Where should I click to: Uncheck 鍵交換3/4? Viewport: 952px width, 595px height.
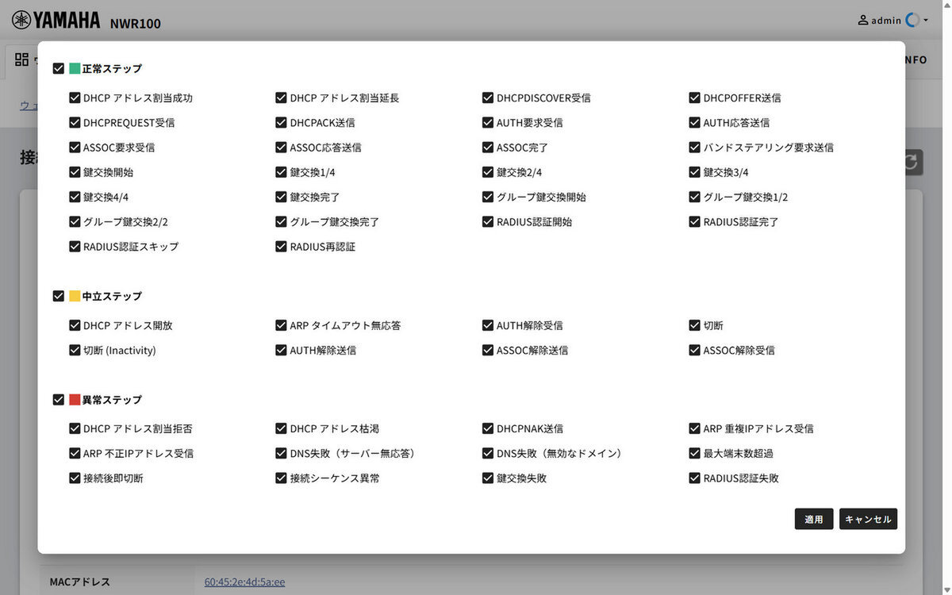pos(695,172)
